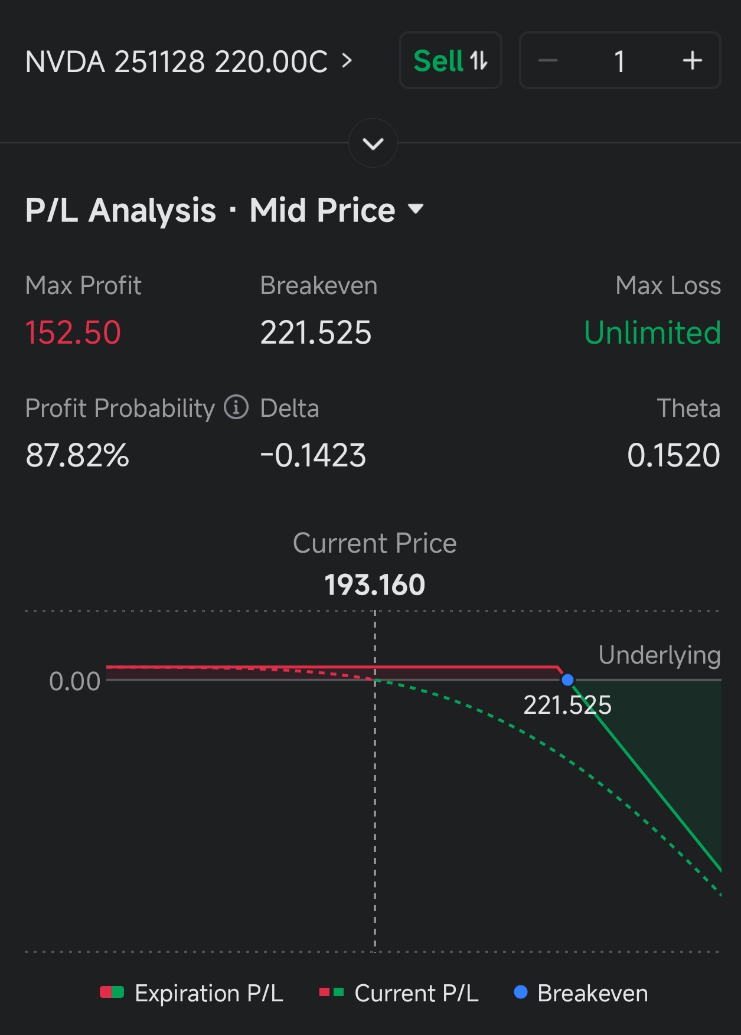Show Profit Probability info tooltip
The width and height of the screenshot is (741, 1035).
236,407
